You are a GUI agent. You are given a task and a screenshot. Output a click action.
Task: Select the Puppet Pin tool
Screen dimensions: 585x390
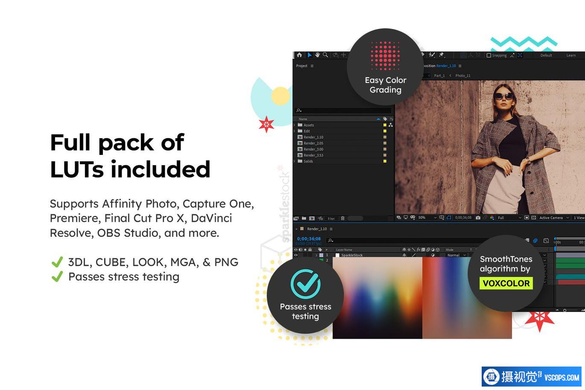tap(442, 55)
